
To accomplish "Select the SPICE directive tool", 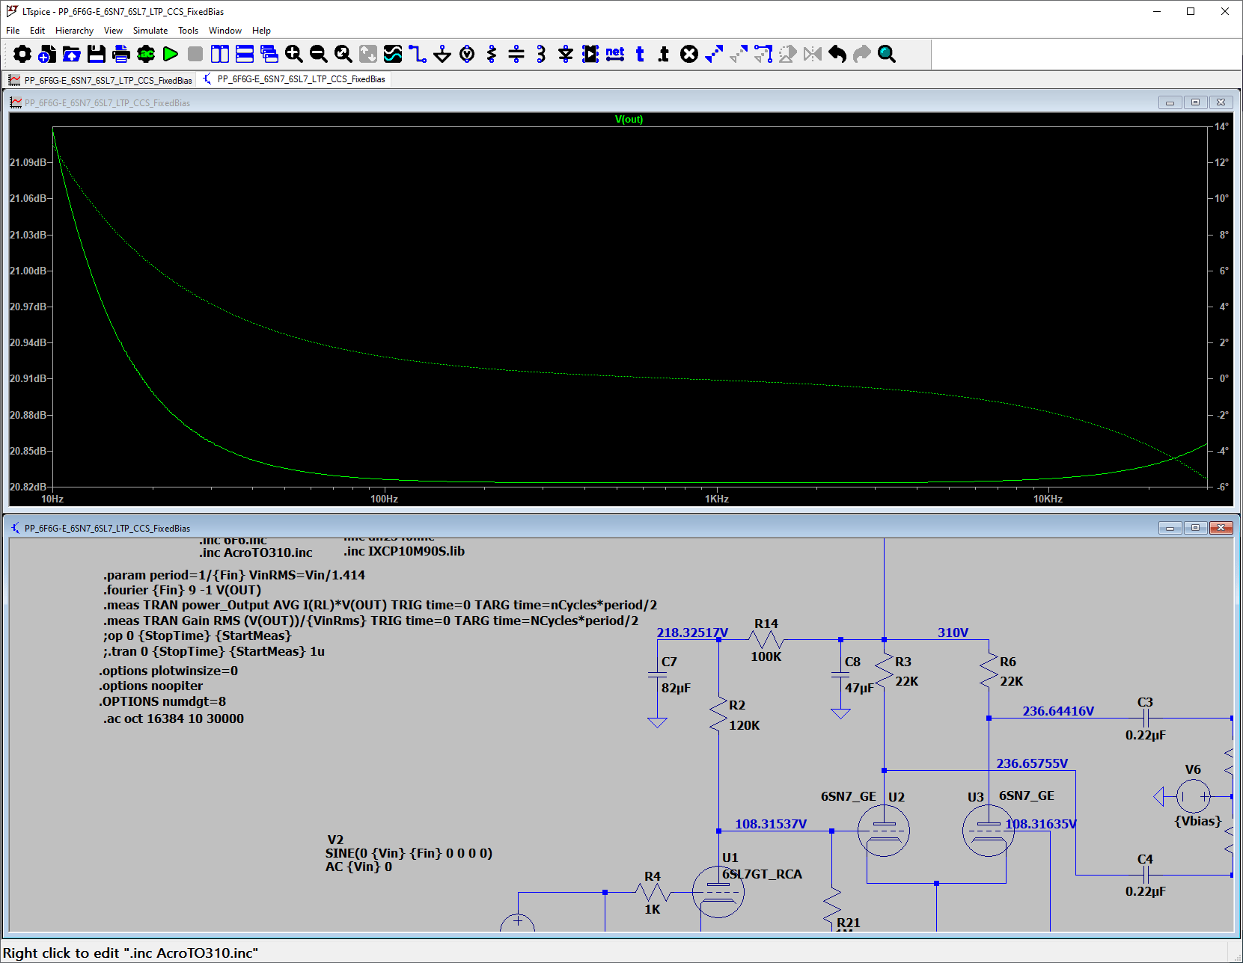I will [665, 54].
